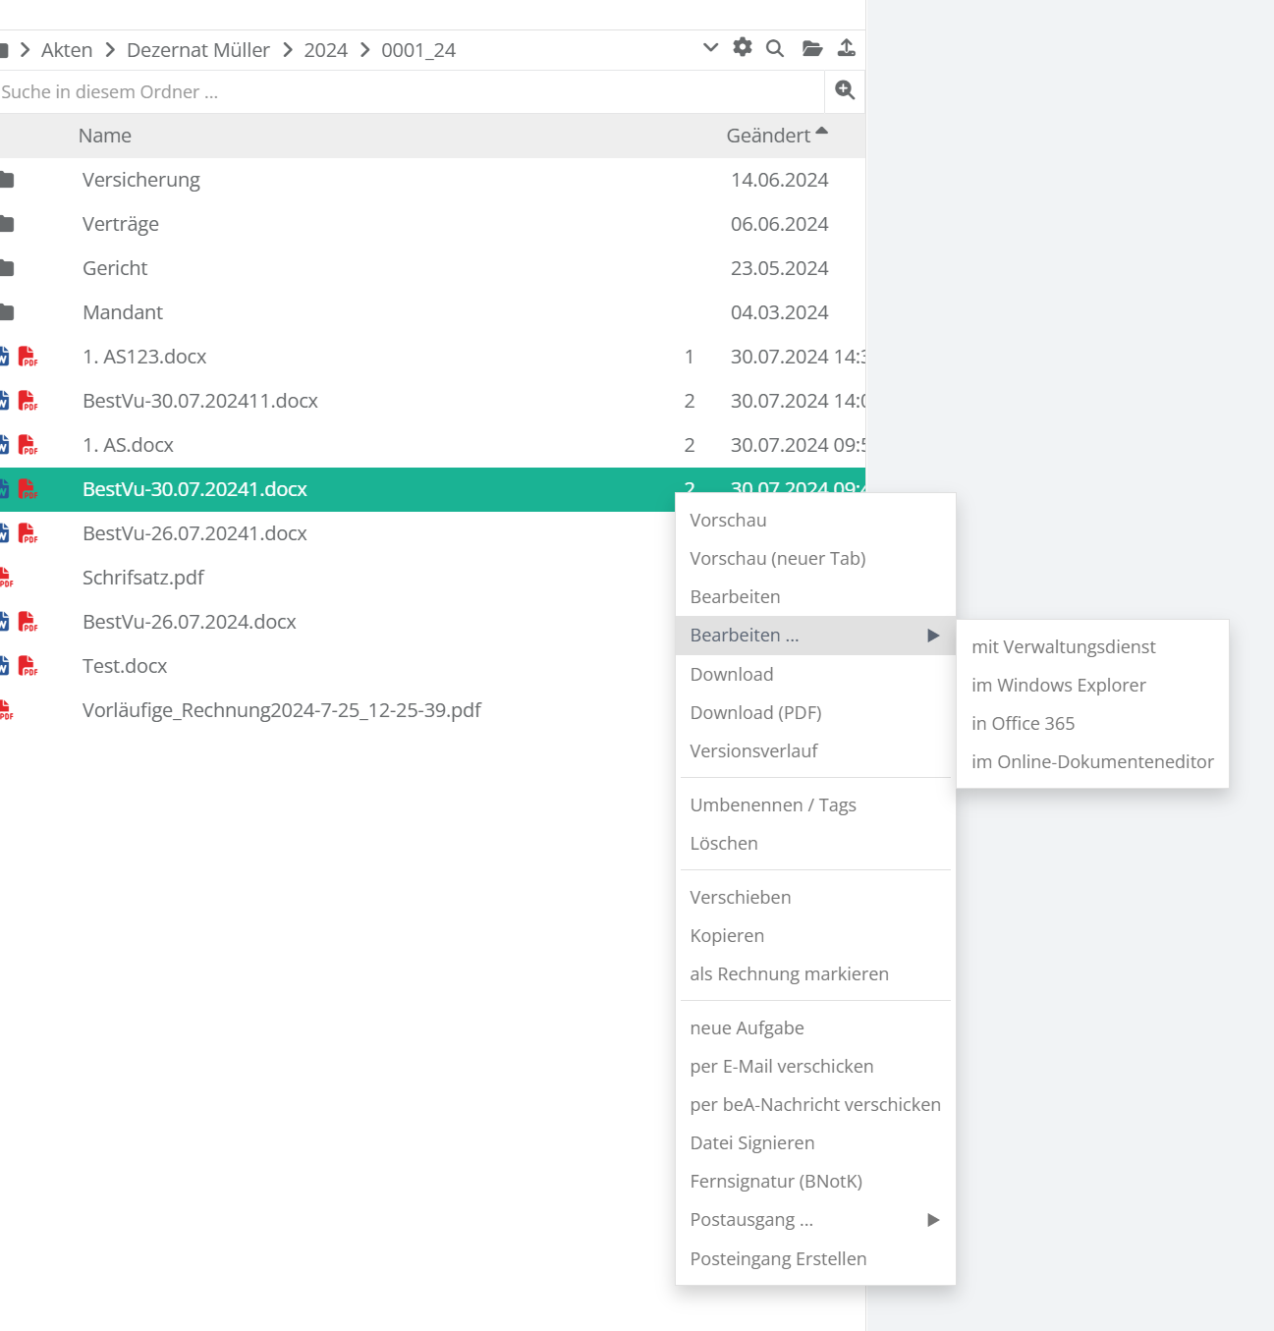Screen dimensions: 1274x1331
Task: Navigate to Dezernat Müller in the breadcrumb
Action: (x=197, y=50)
